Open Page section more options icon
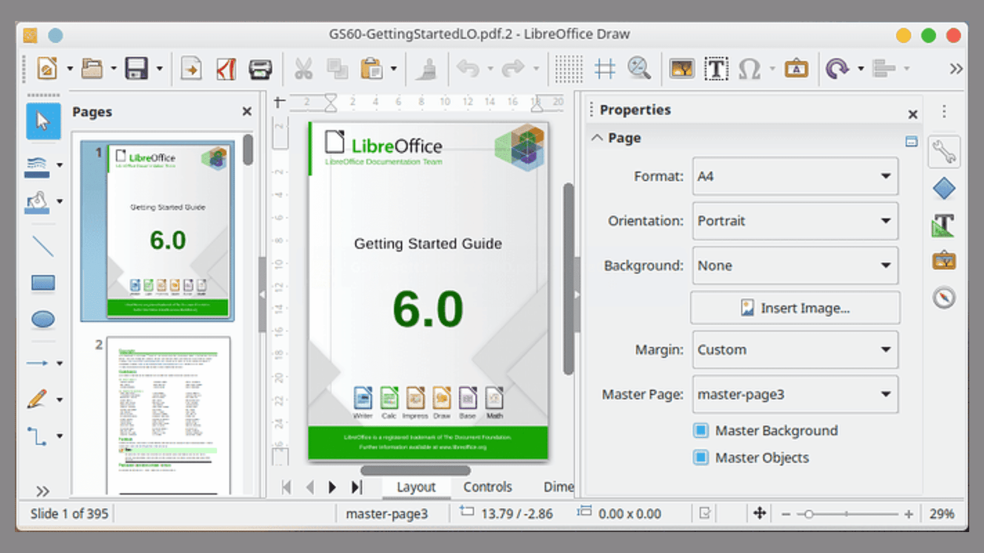The height and width of the screenshot is (553, 984). 911,142
